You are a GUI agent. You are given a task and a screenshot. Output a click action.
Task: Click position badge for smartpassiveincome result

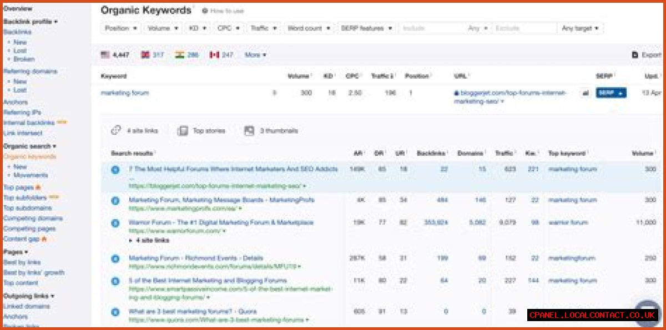click(115, 281)
